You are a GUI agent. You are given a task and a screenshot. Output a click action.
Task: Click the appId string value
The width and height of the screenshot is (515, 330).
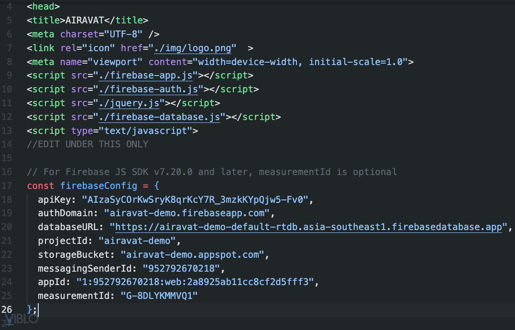(191, 282)
